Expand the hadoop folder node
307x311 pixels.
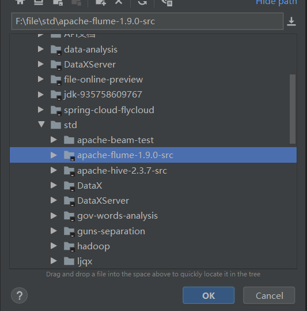point(54,246)
